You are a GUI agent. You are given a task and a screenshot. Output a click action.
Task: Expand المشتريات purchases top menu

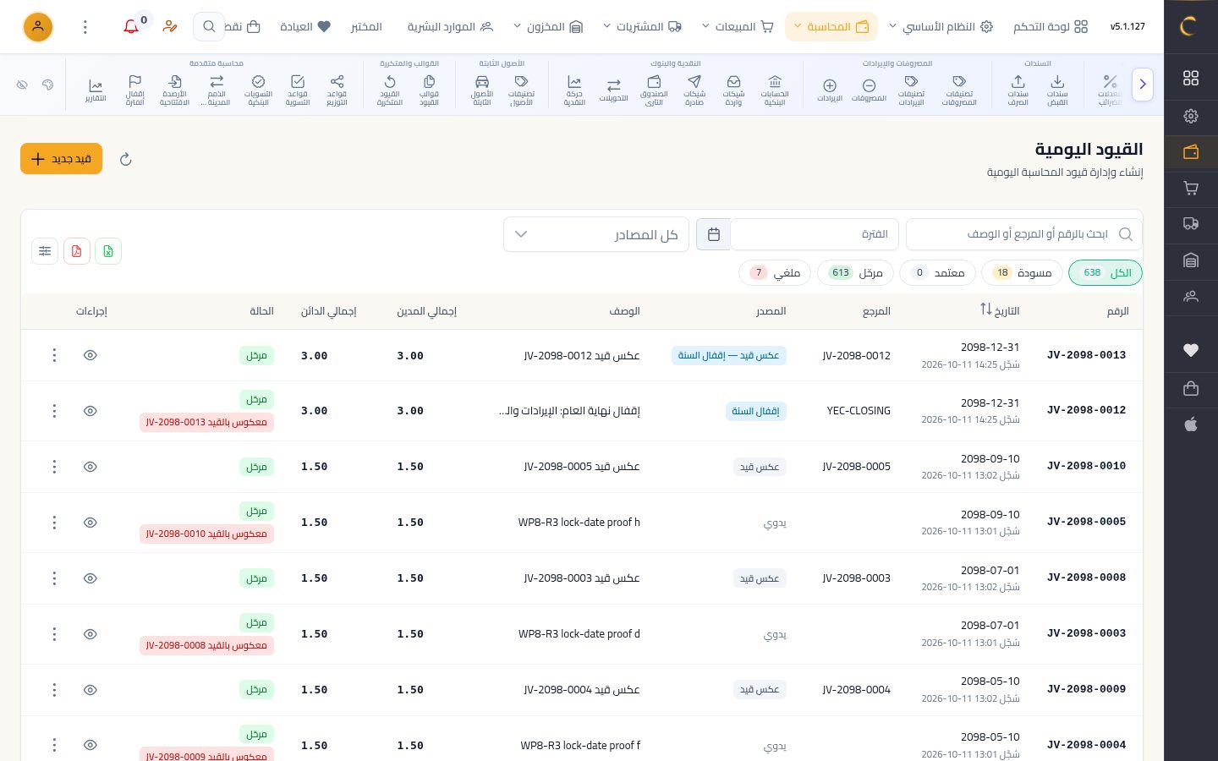tap(642, 27)
